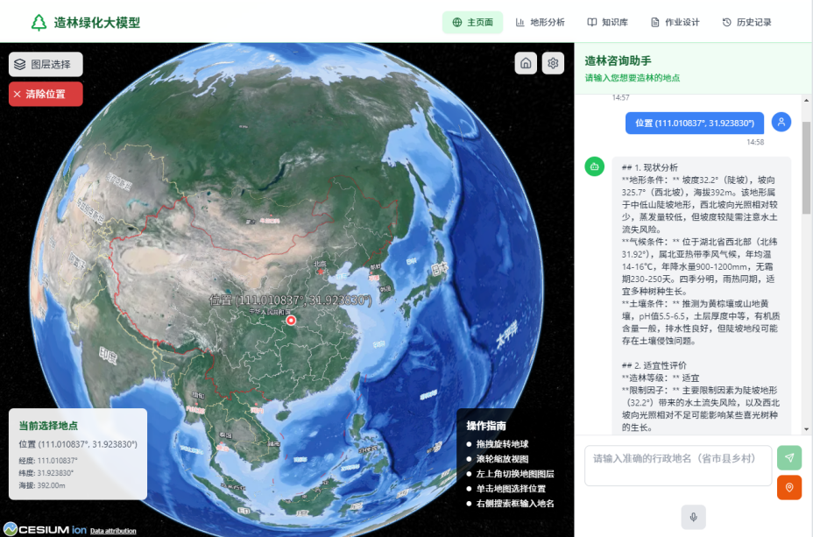Open the 知识库 tab
Screen dimensions: 813x537
click(x=607, y=22)
